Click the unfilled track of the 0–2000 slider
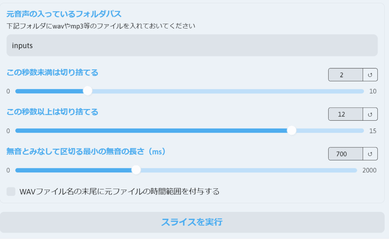This screenshot has height=240, width=389. coord(249,170)
